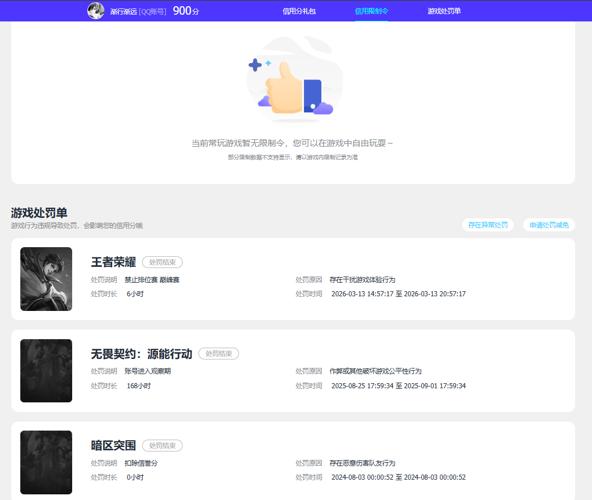Click the 王者荣耀 game title
This screenshot has width=592, height=500.
tap(113, 262)
